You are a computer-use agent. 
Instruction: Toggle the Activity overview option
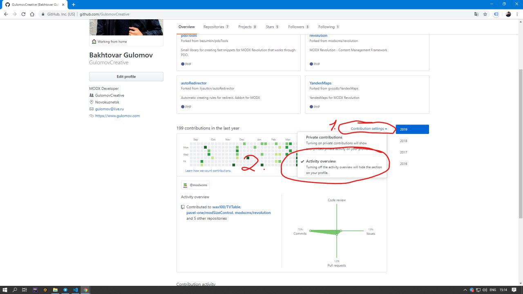point(342,167)
